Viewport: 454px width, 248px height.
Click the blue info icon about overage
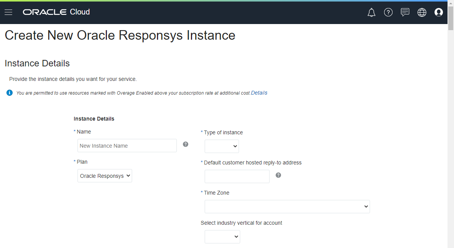[9, 92]
